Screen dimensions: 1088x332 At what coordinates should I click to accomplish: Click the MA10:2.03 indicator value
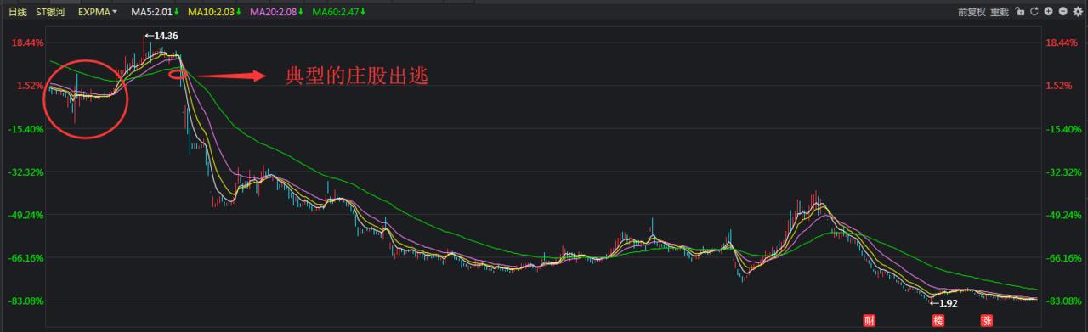pyautogui.click(x=212, y=12)
